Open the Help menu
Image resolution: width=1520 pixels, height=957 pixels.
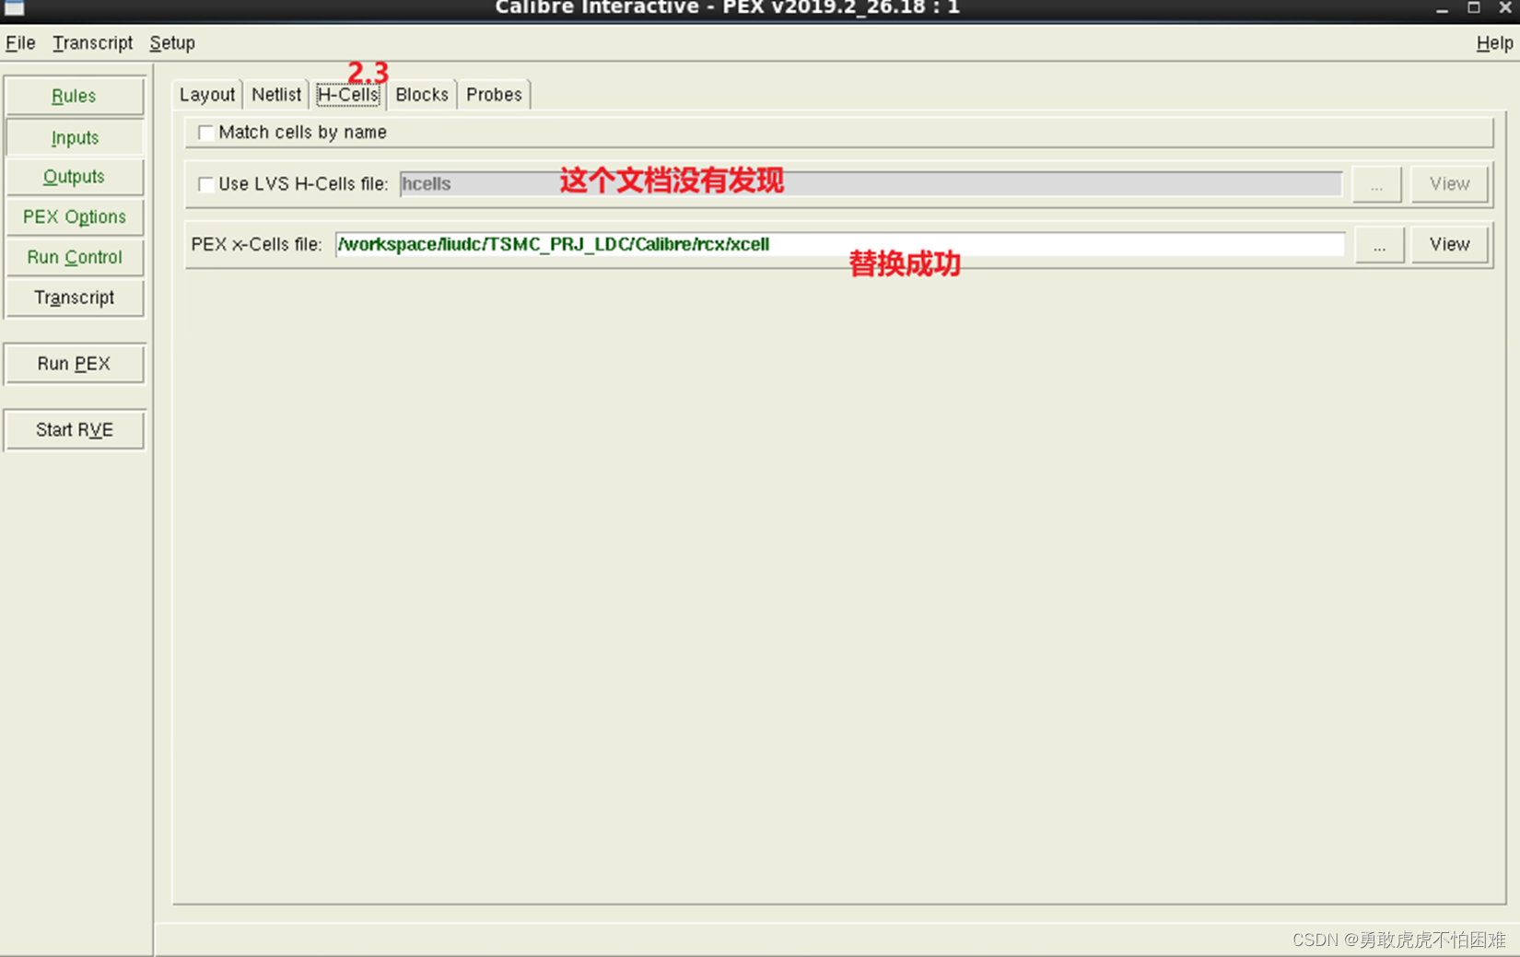[x=1494, y=42]
